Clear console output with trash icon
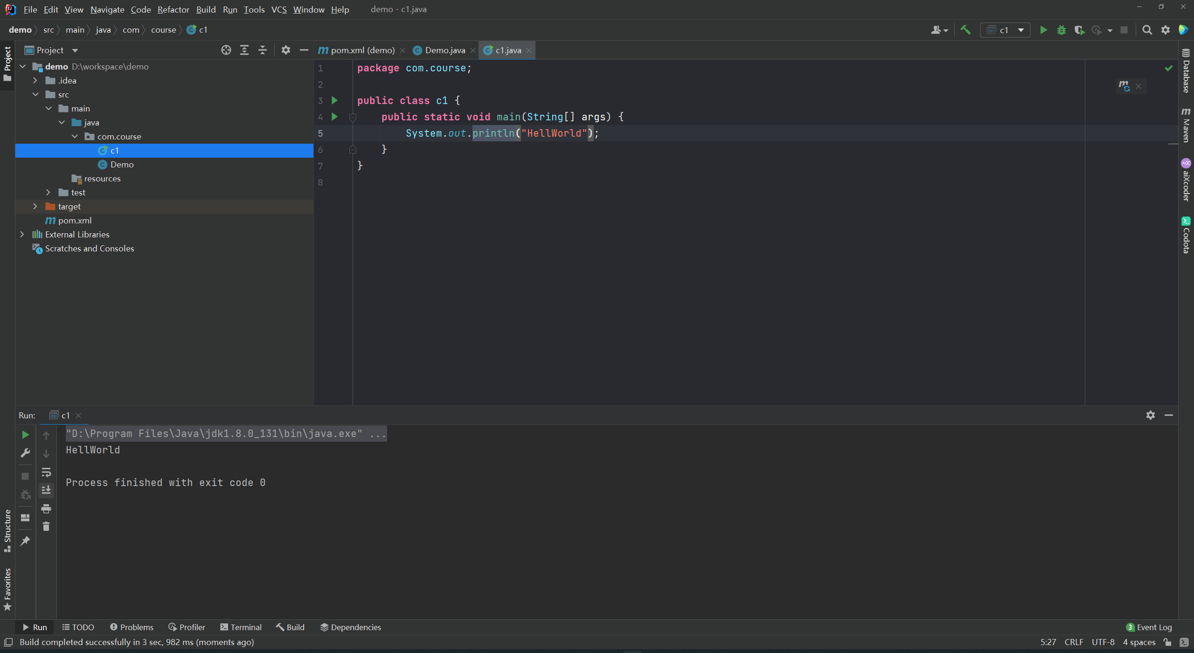The height and width of the screenshot is (653, 1194). [x=46, y=526]
